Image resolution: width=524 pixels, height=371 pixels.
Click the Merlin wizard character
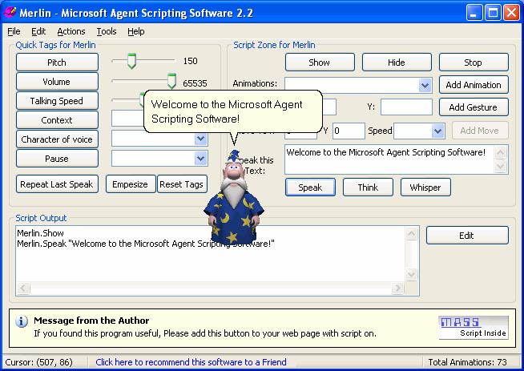(x=234, y=197)
